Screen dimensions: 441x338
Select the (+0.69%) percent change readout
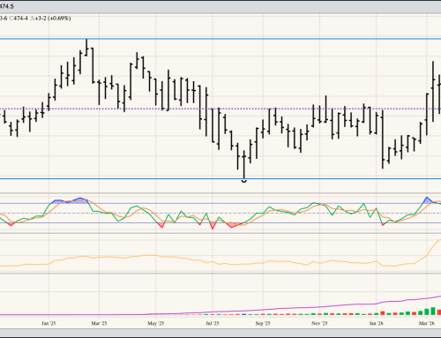pyautogui.click(x=59, y=19)
